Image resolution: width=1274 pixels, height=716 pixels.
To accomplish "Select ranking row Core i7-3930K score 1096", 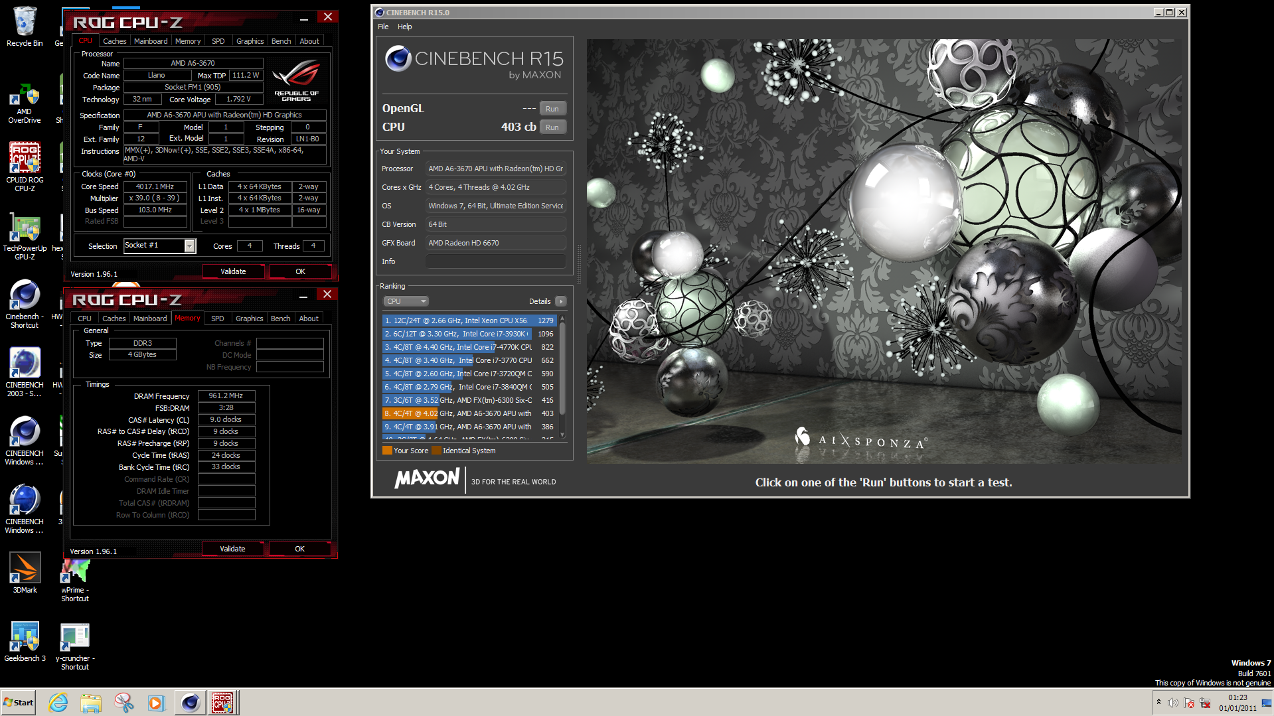I will (x=469, y=334).
